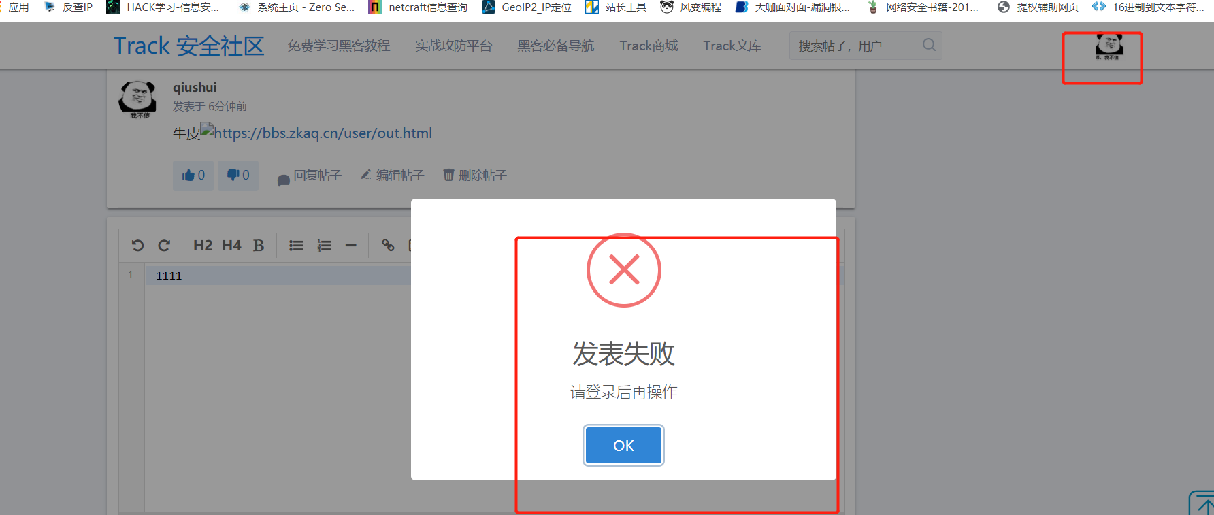Like the post with thumbs-up button
The image size is (1214, 515).
[x=193, y=176]
